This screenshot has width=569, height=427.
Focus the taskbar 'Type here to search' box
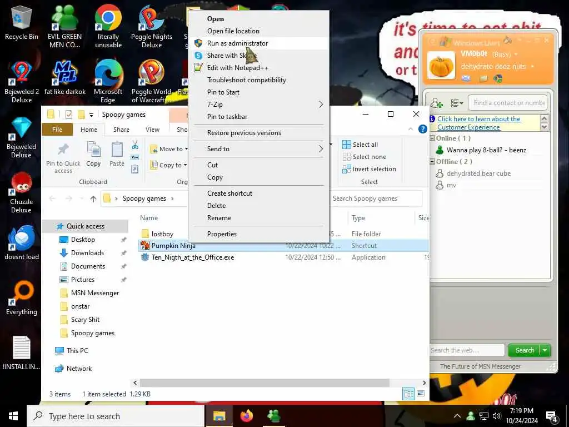(116, 416)
